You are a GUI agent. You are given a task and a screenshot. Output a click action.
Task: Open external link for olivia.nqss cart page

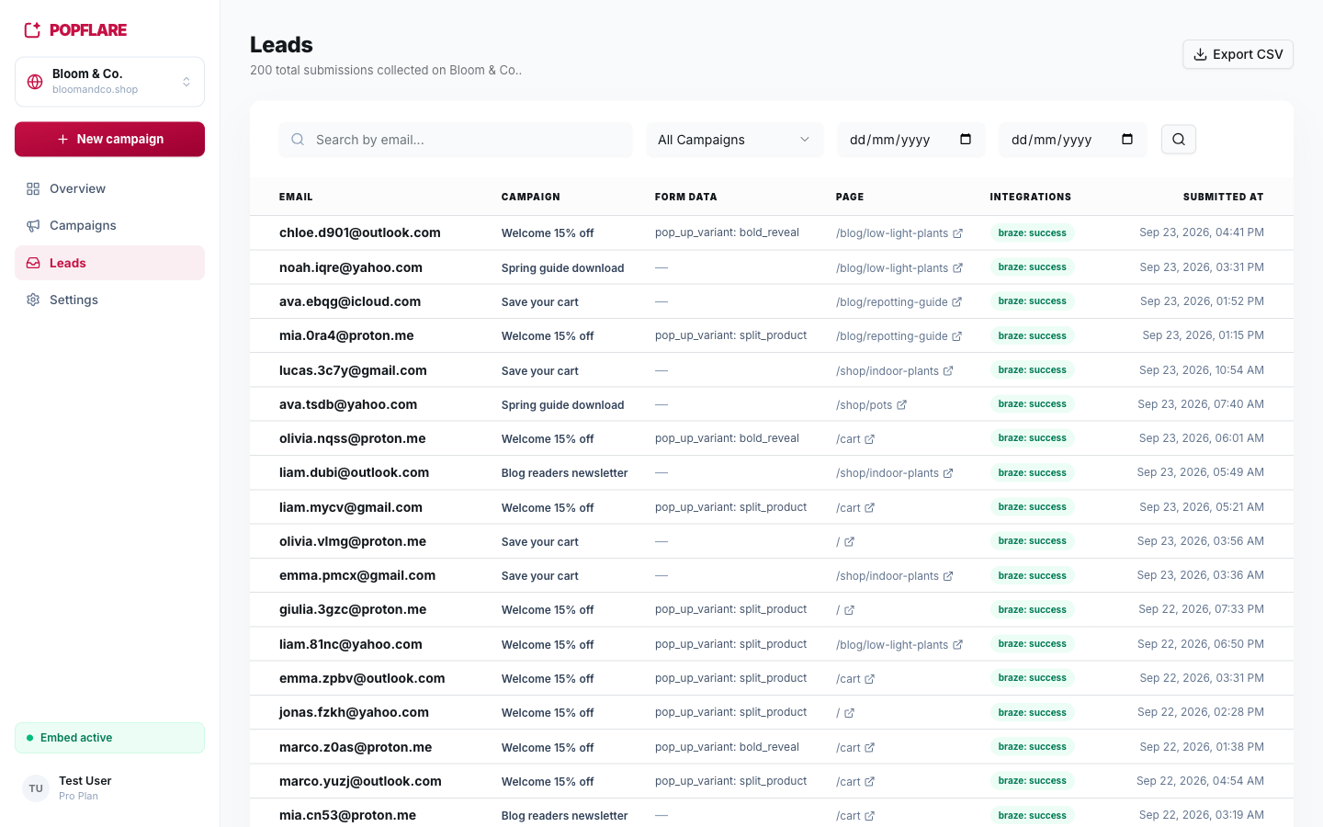pos(869,439)
